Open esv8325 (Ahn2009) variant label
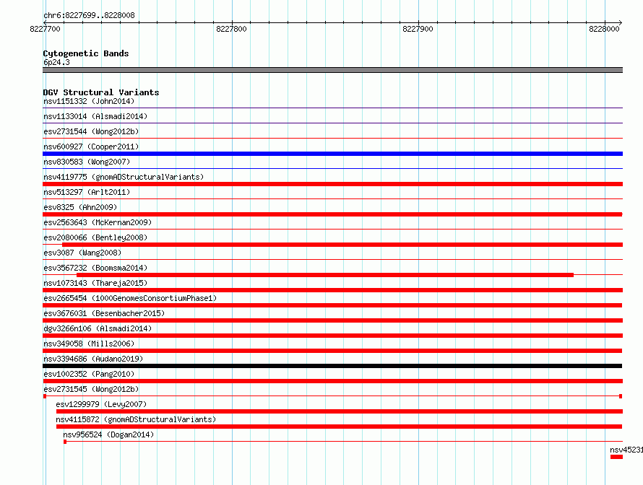Image resolution: width=643 pixels, height=485 pixels. (80, 207)
